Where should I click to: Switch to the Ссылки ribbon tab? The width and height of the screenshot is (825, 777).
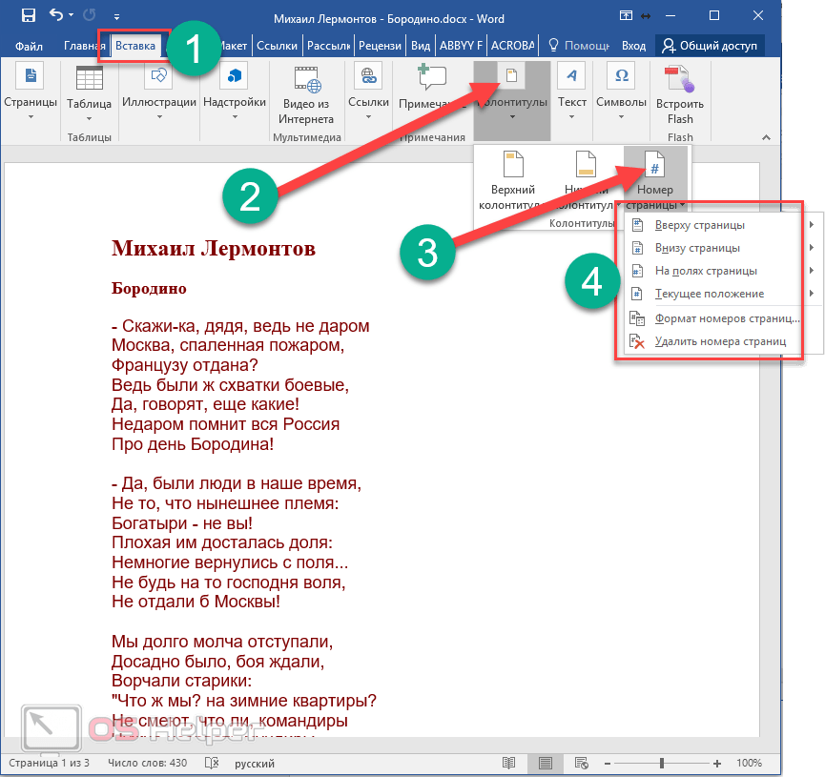point(277,46)
